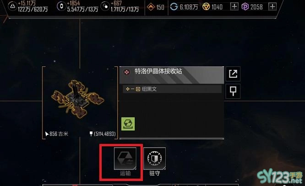
Task: Click the purple hexagon 2058 currency icon
Action: pyautogui.click(x=245, y=7)
